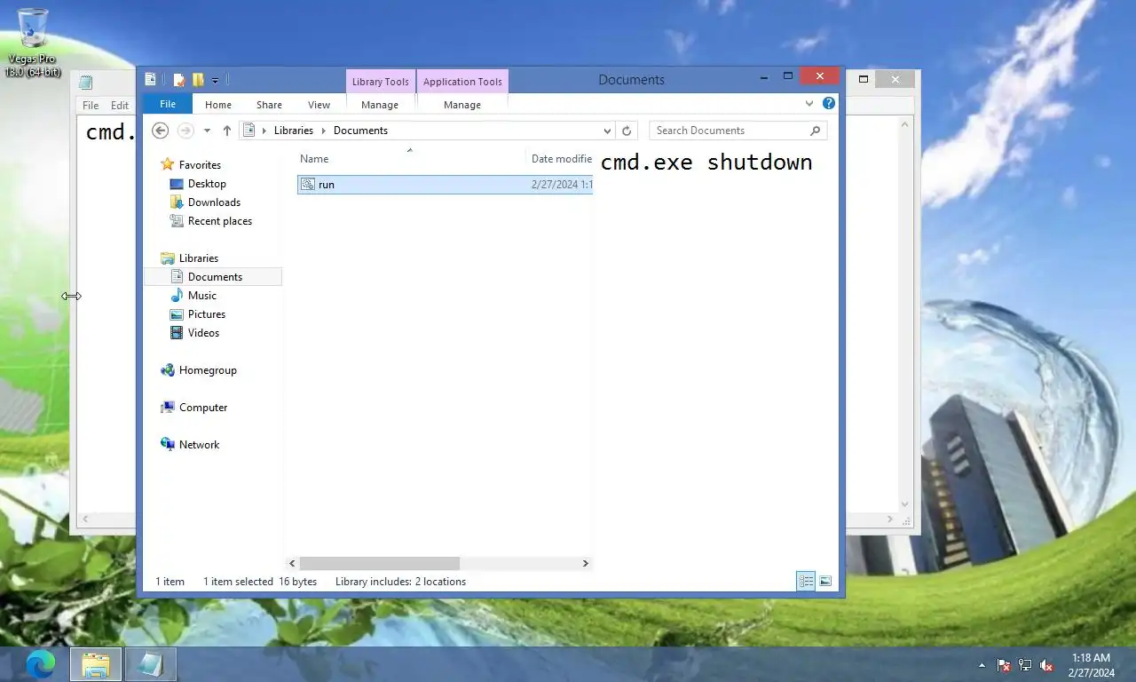This screenshot has width=1136, height=682.
Task: Open the File ribbon tab
Action: click(167, 104)
